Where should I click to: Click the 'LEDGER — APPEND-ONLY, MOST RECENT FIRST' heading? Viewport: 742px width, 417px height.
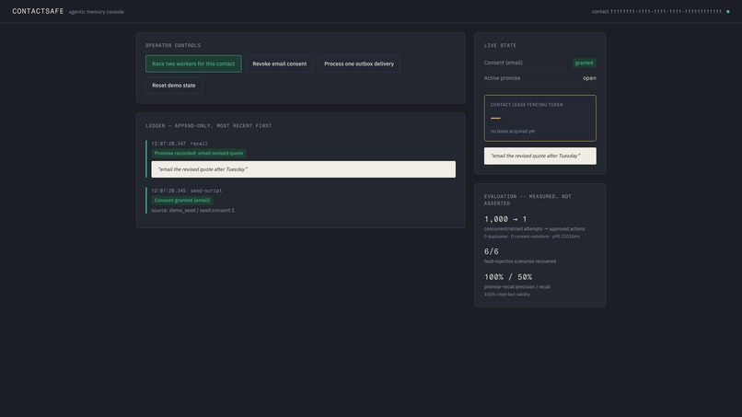[x=208, y=126]
